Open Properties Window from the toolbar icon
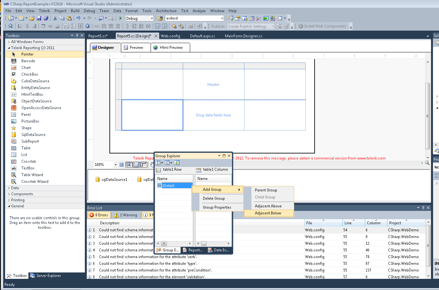 [x=238, y=18]
